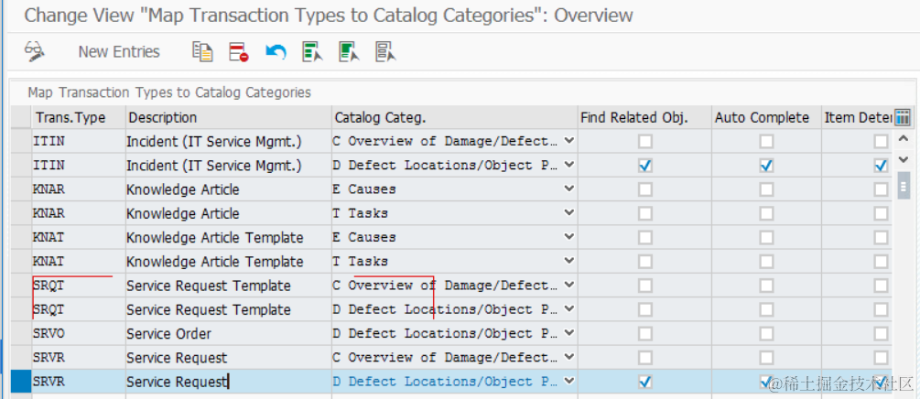This screenshot has width=920, height=399.
Task: Uncheck Find Related Obj. for ITIN Defect Locations
Action: tap(645, 166)
